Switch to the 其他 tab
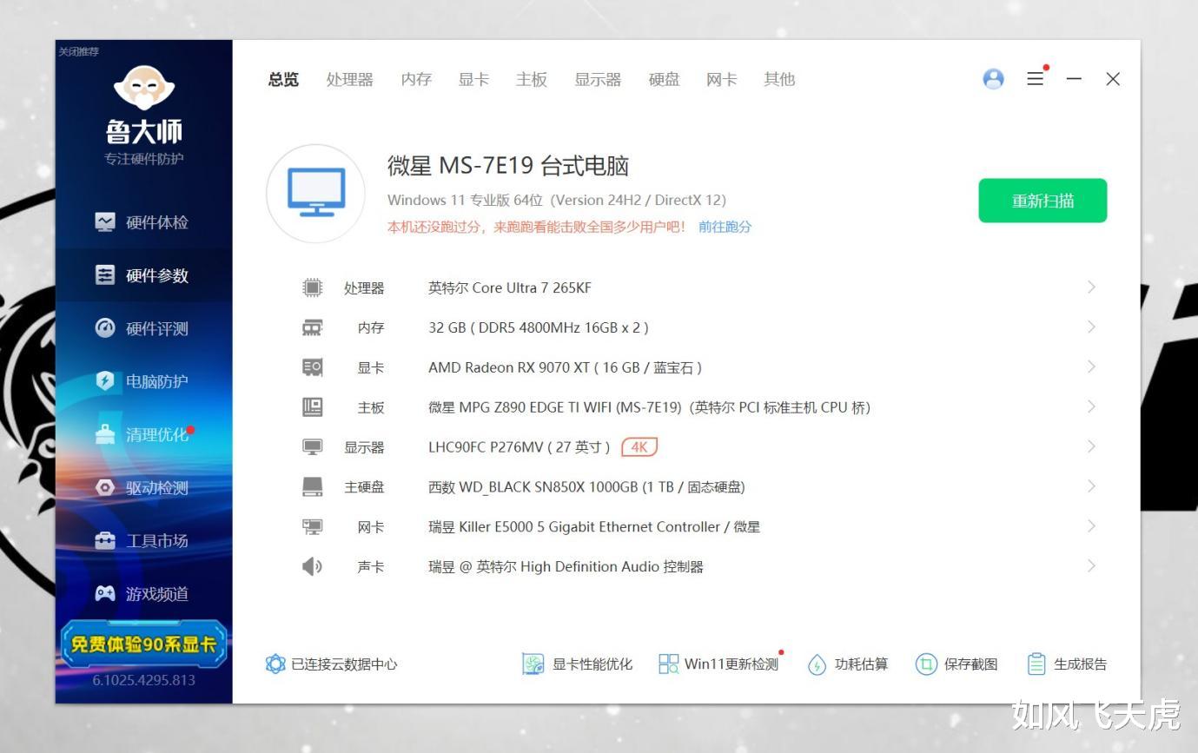The height and width of the screenshot is (753, 1198). (x=779, y=79)
